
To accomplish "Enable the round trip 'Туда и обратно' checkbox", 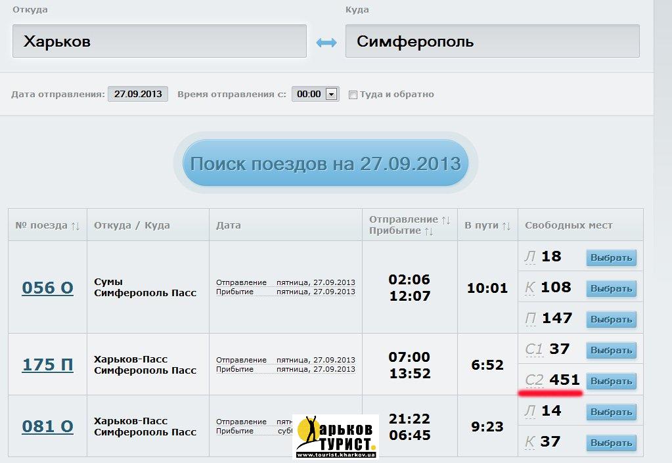I will tap(353, 95).
